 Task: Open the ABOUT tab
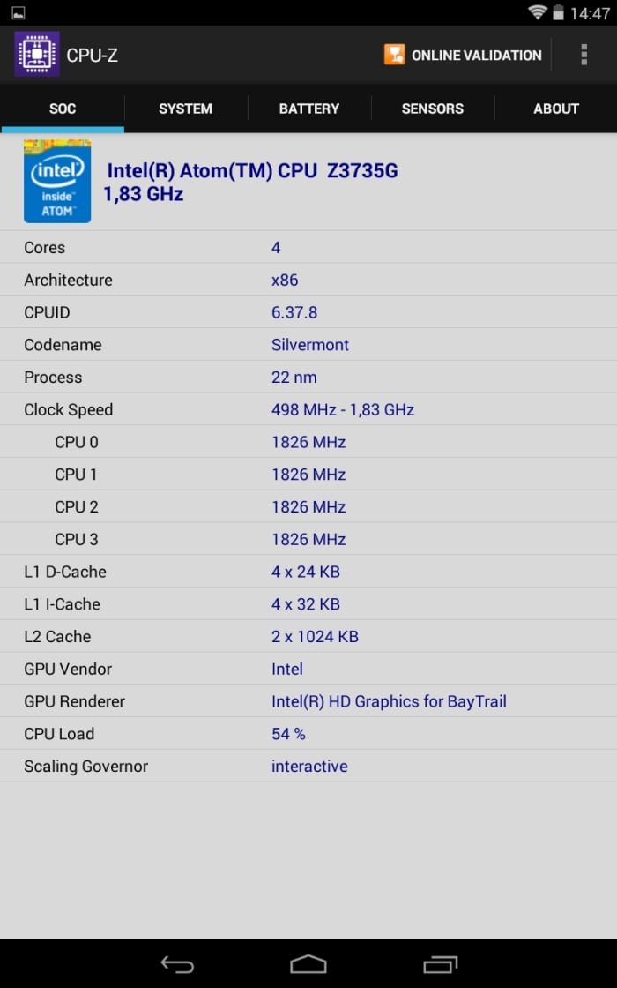pos(556,109)
